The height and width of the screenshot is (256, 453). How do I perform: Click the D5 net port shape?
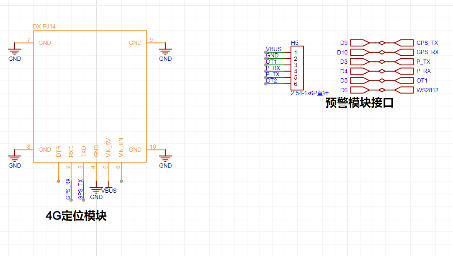[x=360, y=80]
